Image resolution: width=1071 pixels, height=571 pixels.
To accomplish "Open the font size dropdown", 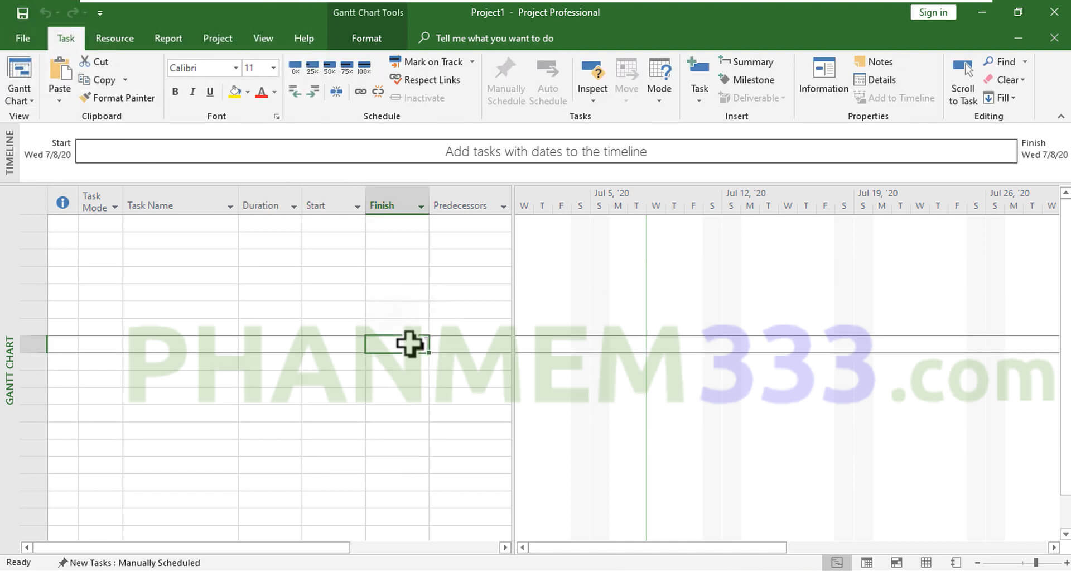I will point(273,68).
